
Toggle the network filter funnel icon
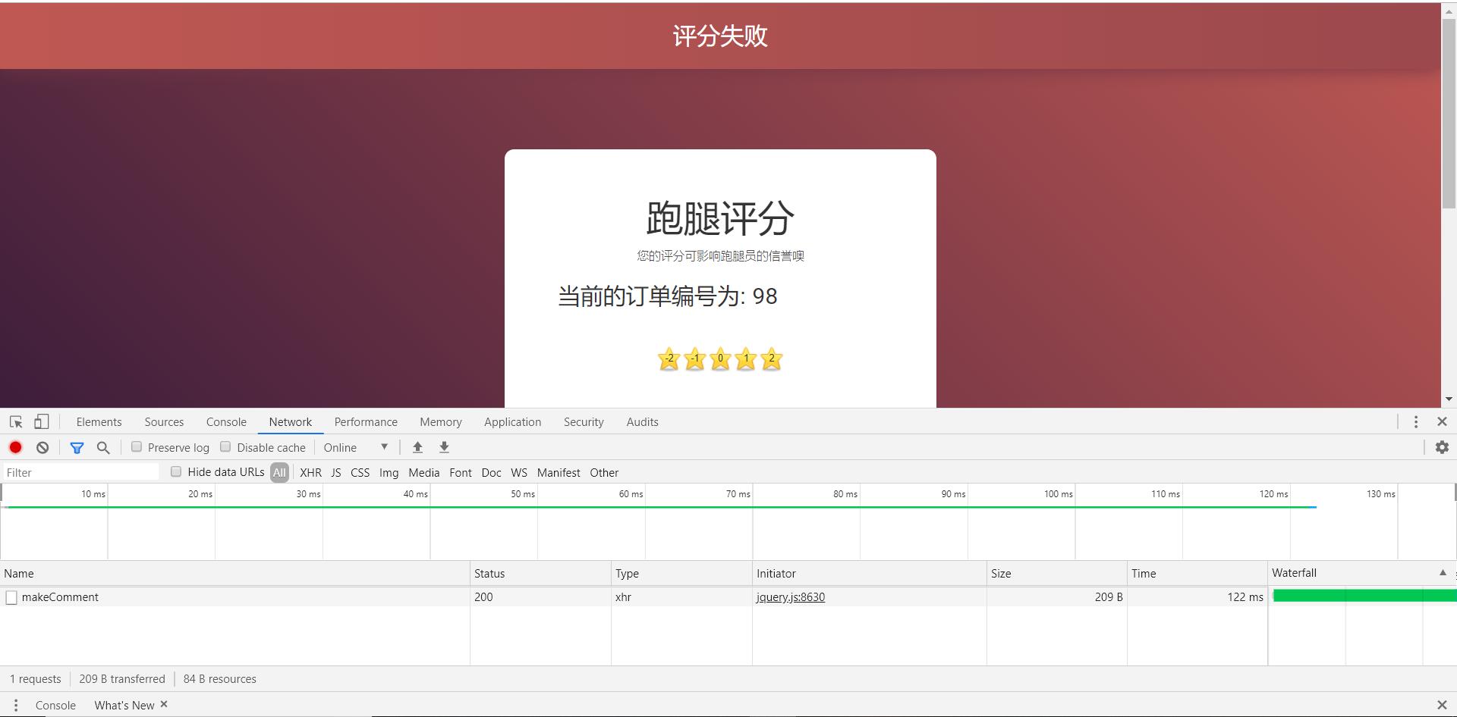pyautogui.click(x=77, y=447)
